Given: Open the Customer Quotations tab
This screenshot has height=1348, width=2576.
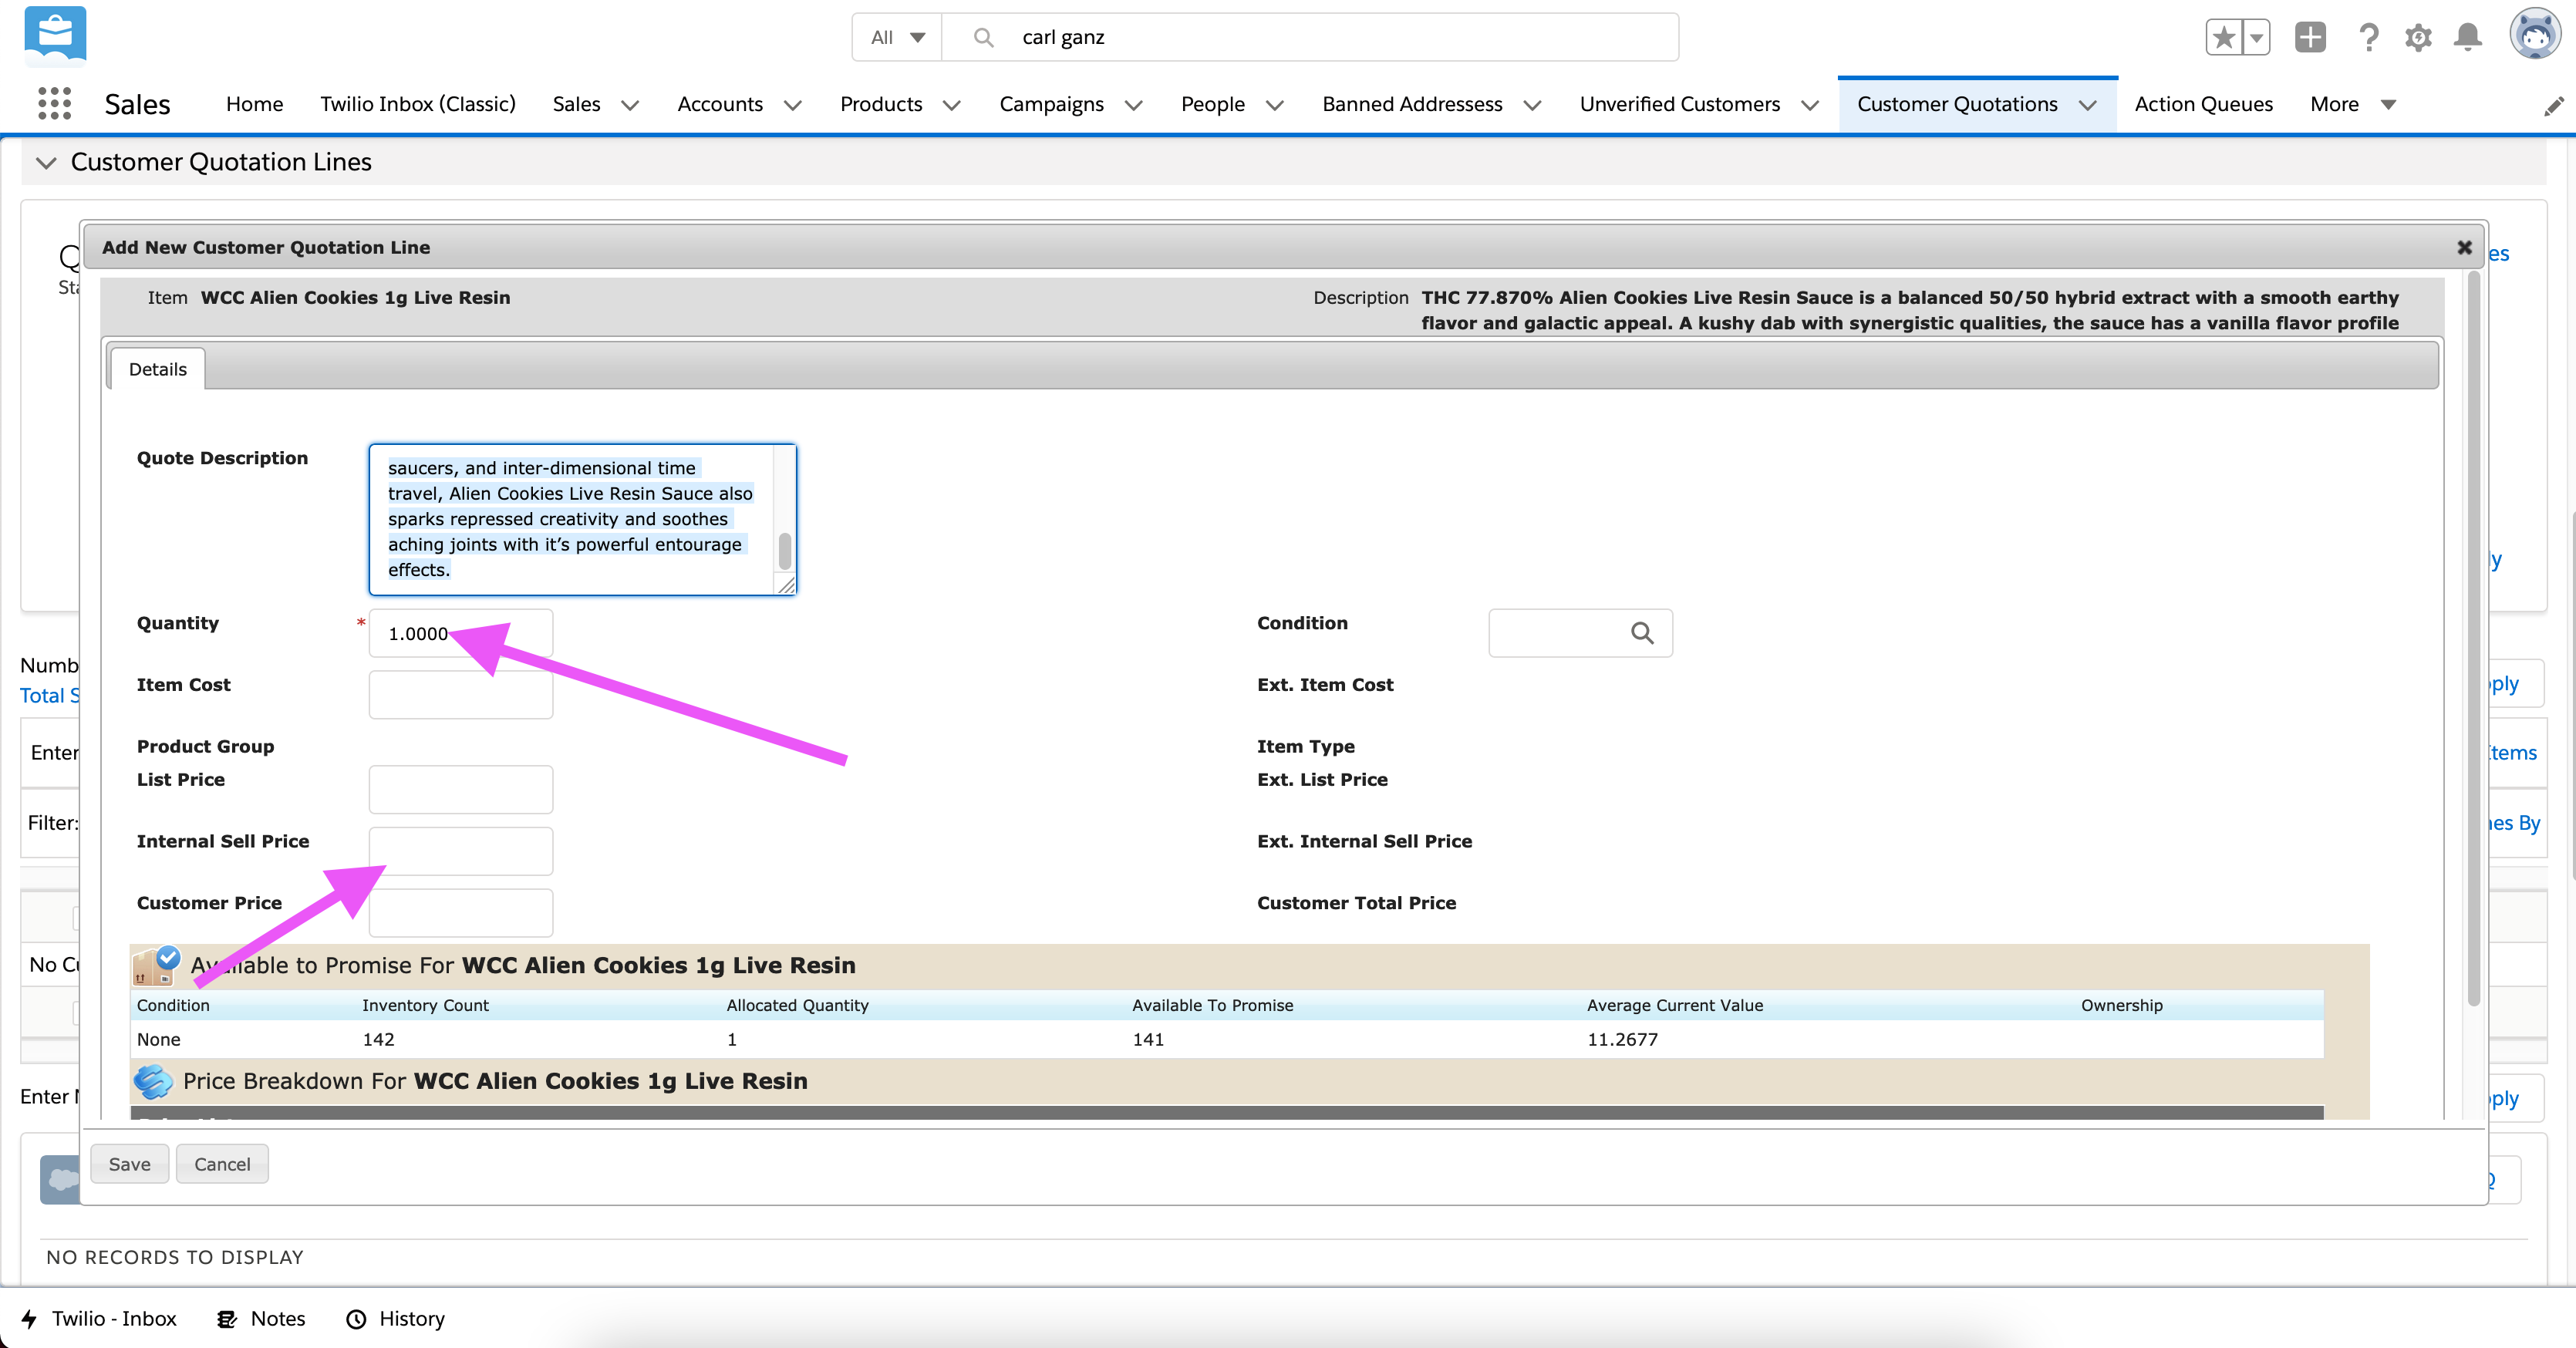Looking at the screenshot, I should pos(1957,104).
